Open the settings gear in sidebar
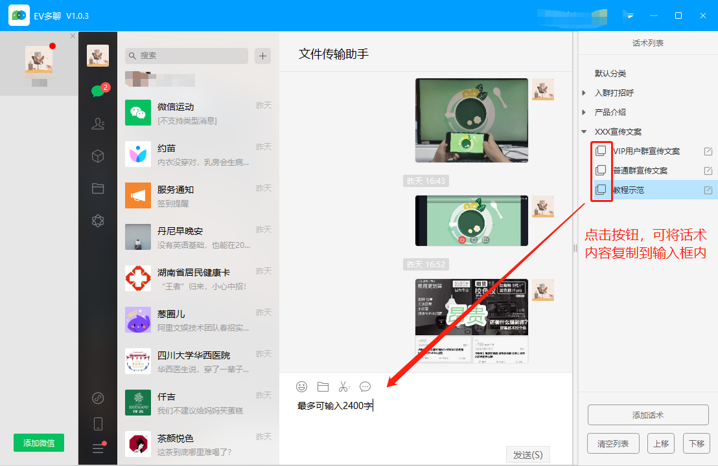718x466 pixels. 98,221
